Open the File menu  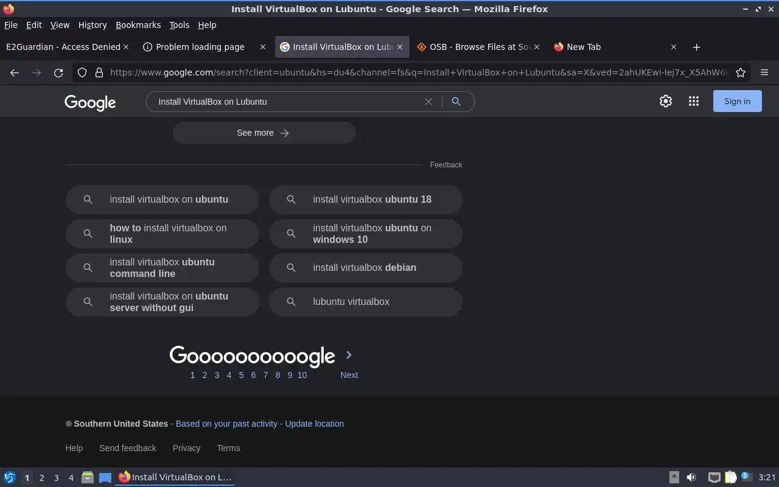[x=11, y=25]
